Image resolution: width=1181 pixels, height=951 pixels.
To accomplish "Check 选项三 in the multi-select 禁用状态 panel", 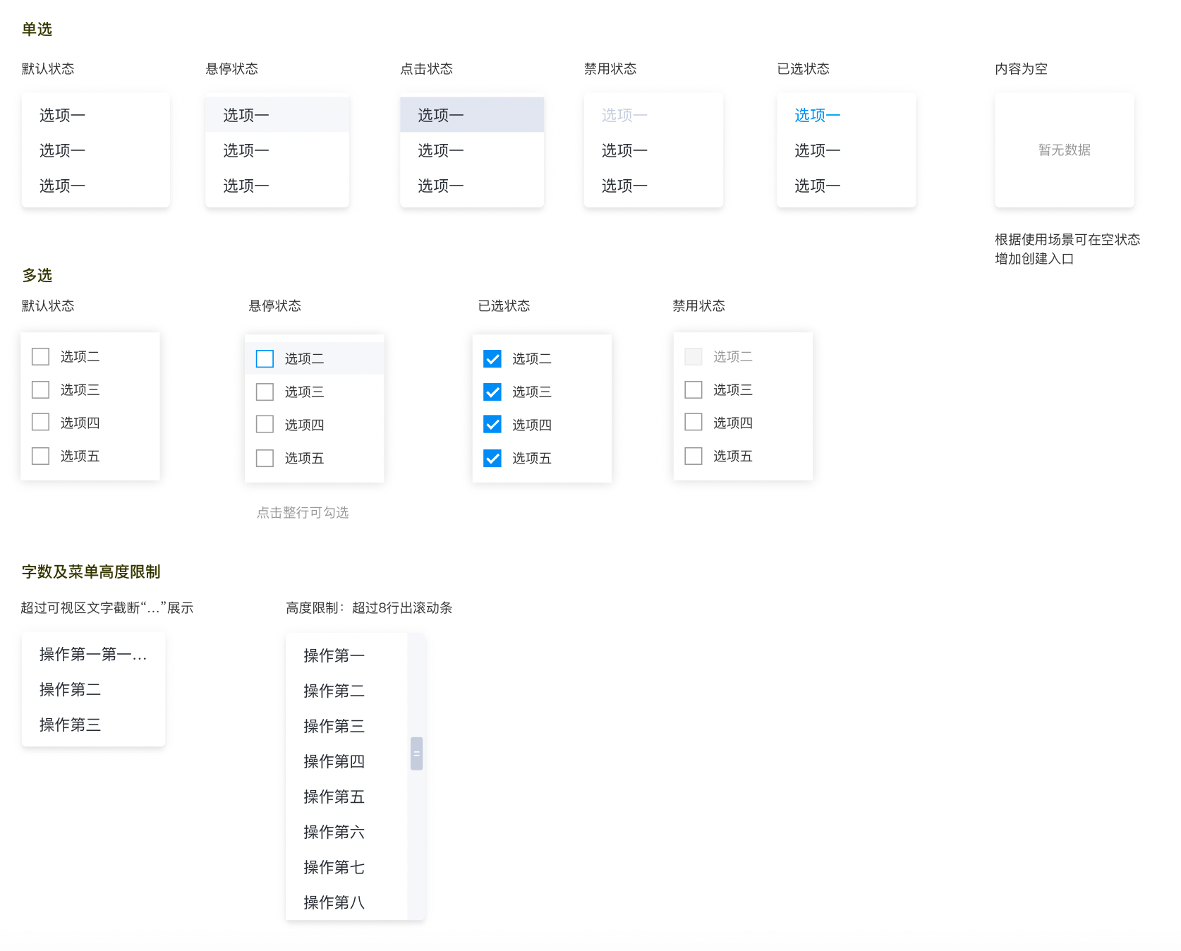I will (x=694, y=389).
